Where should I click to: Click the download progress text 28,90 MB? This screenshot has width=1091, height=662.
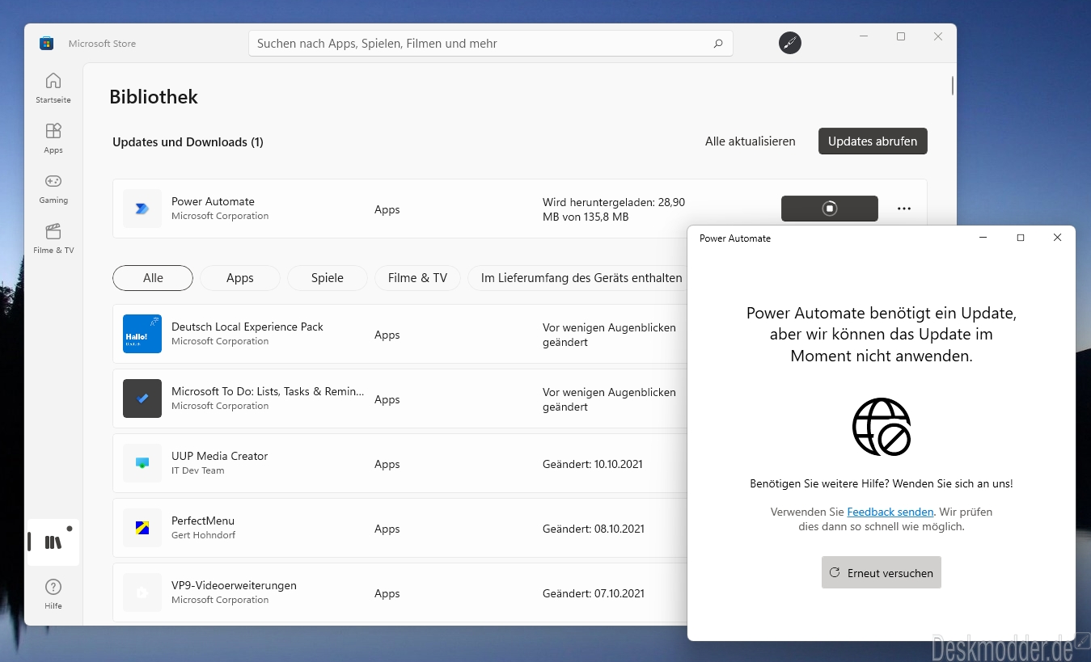614,209
